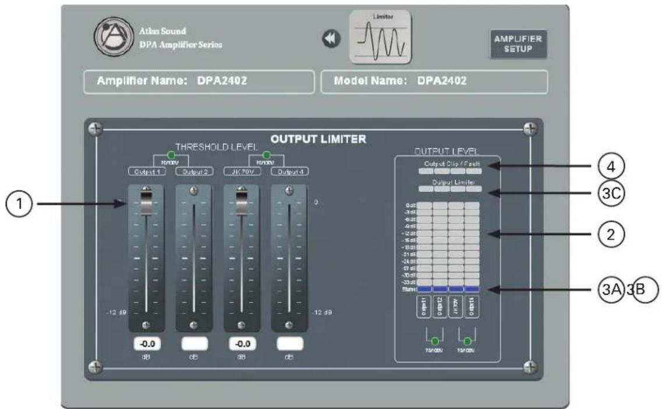Click the THRESHOLD LEVEL label
This screenshot has height=409, width=662.
[216, 147]
